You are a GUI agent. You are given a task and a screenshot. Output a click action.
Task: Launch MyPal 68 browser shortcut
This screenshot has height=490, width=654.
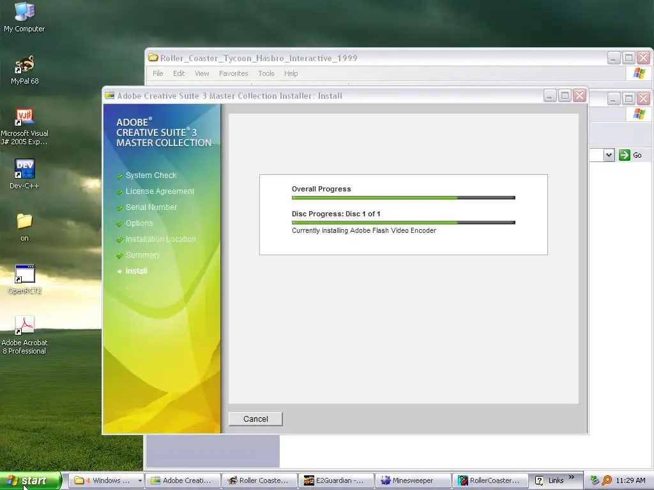[24, 70]
